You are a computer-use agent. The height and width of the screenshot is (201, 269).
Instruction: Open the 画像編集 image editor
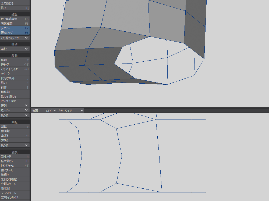coord(15,24)
